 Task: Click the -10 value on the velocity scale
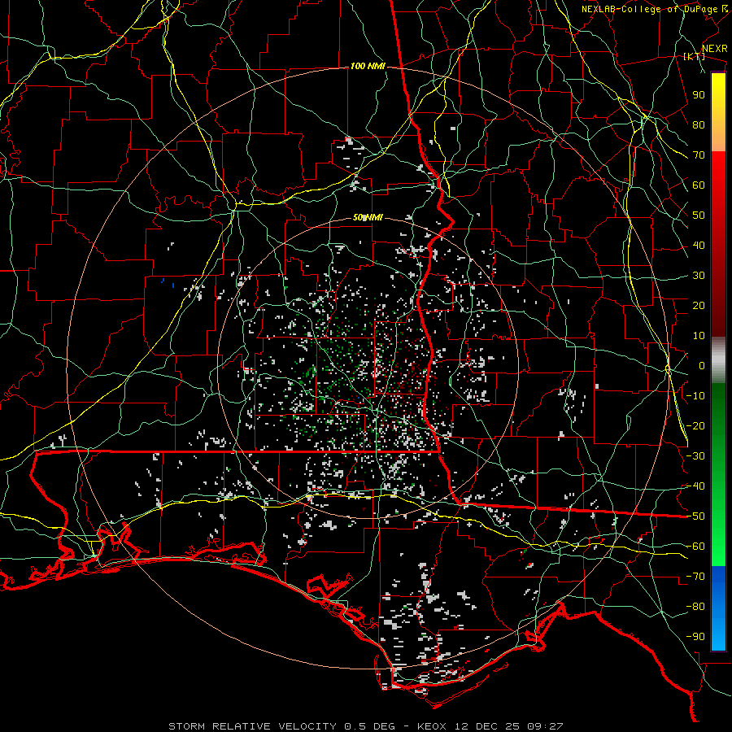(695, 396)
